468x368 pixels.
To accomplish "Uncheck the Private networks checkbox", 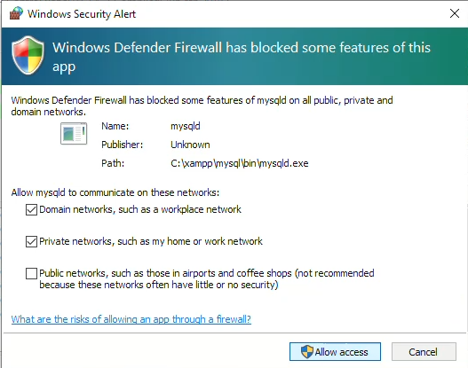I will [31, 242].
